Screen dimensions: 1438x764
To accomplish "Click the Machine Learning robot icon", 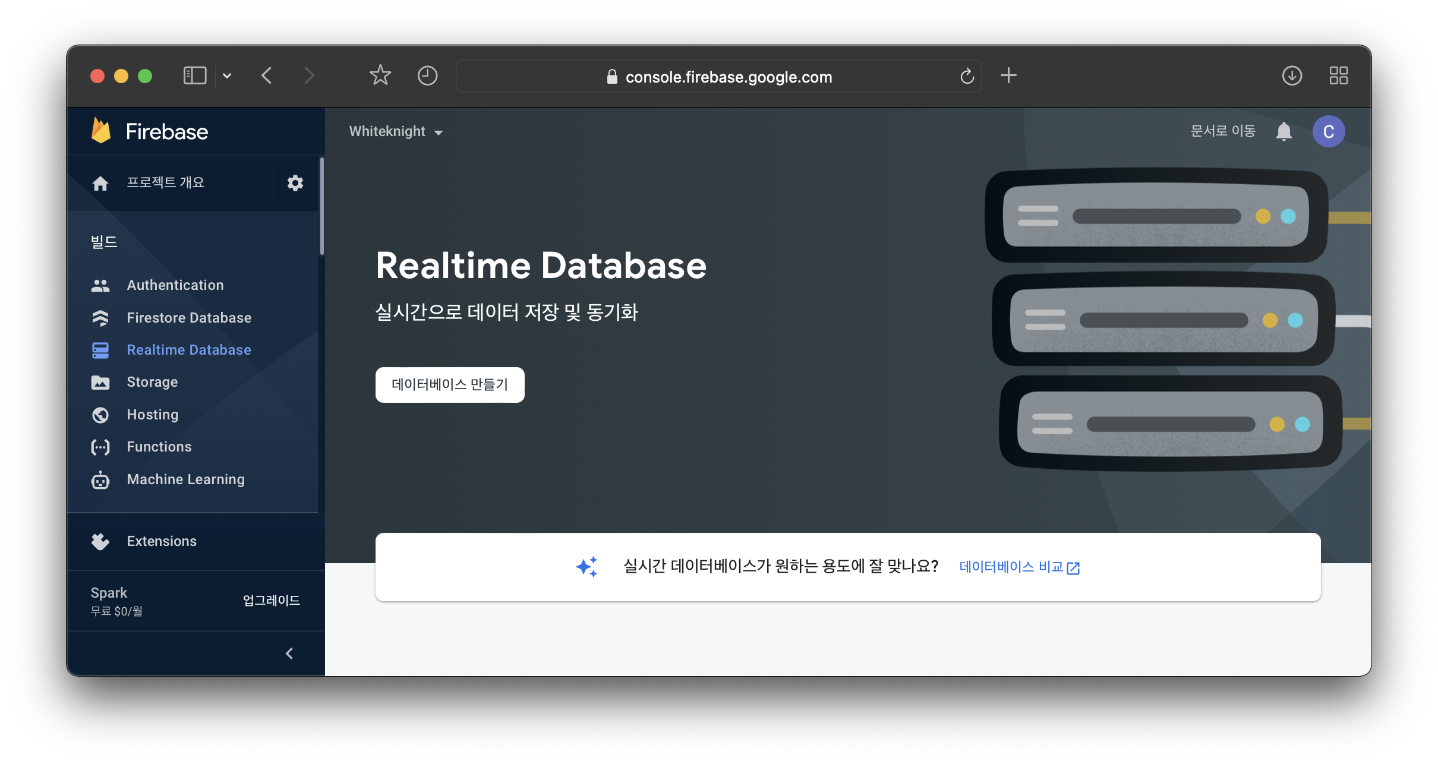I will 100,479.
